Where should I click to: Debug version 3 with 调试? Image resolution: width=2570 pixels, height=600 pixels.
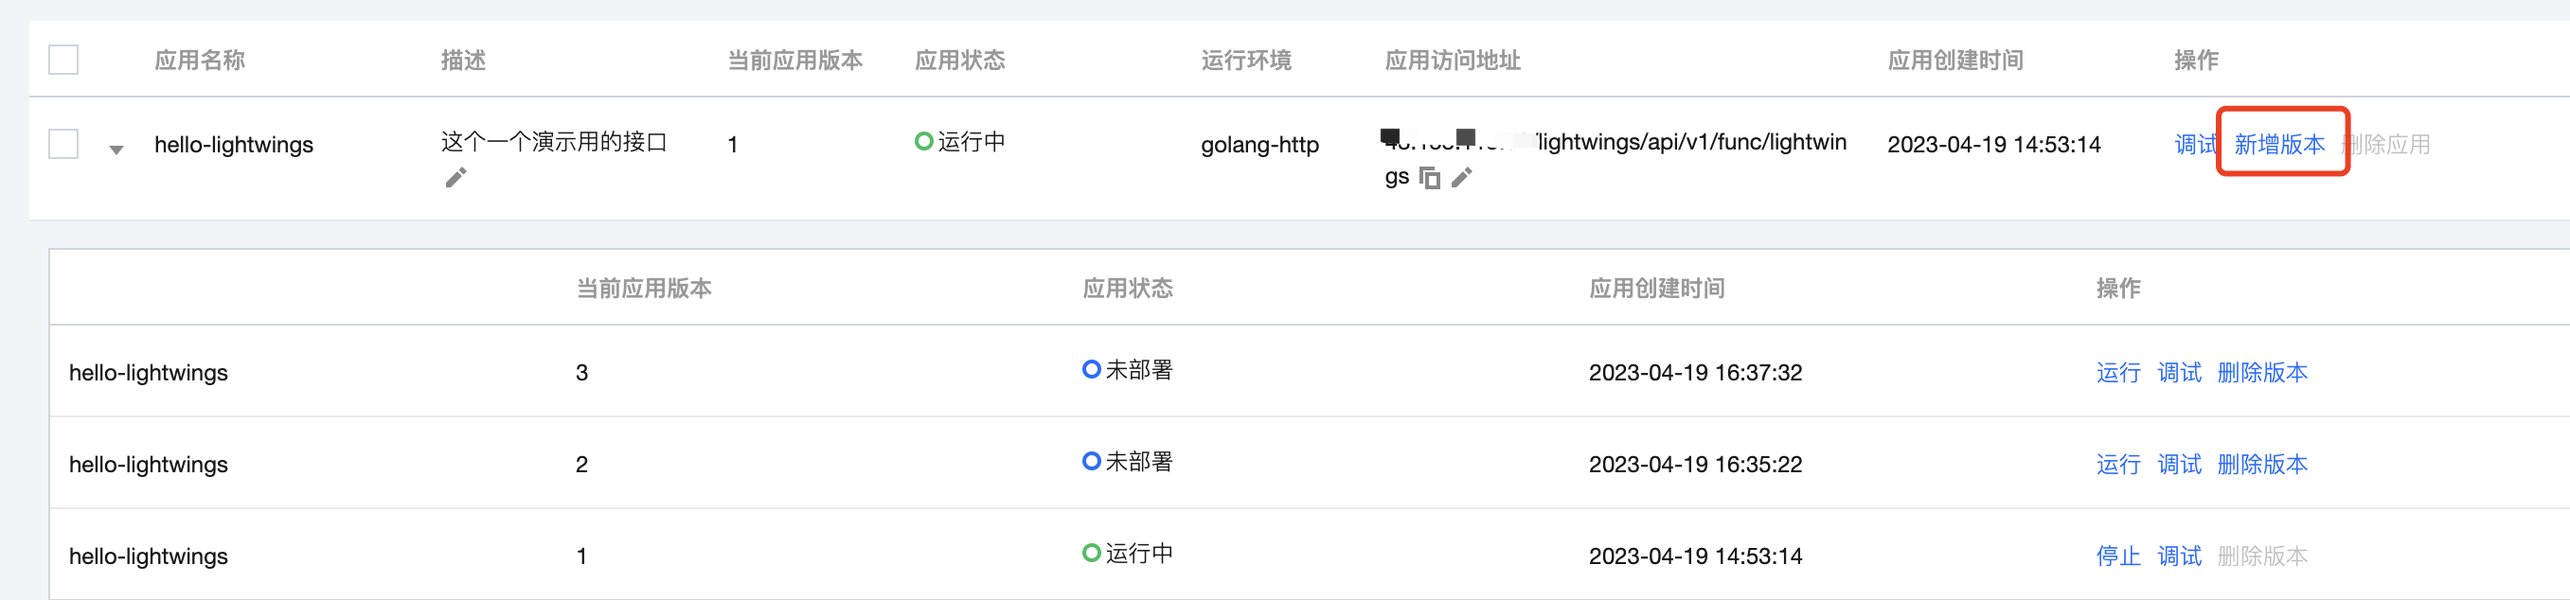pyautogui.click(x=2179, y=373)
